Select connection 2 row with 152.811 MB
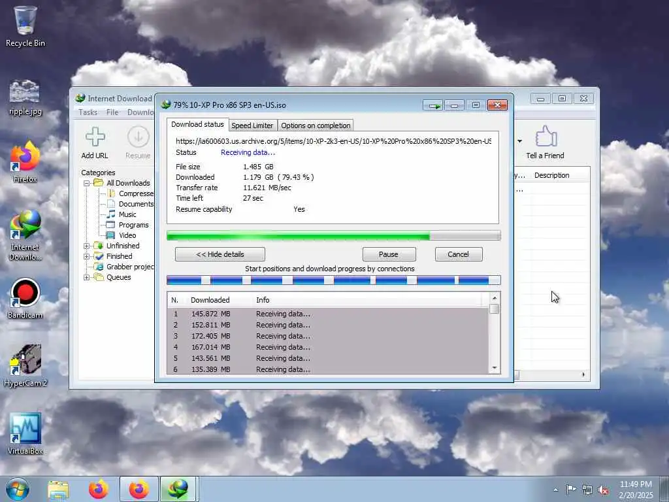669x502 pixels. click(328, 325)
